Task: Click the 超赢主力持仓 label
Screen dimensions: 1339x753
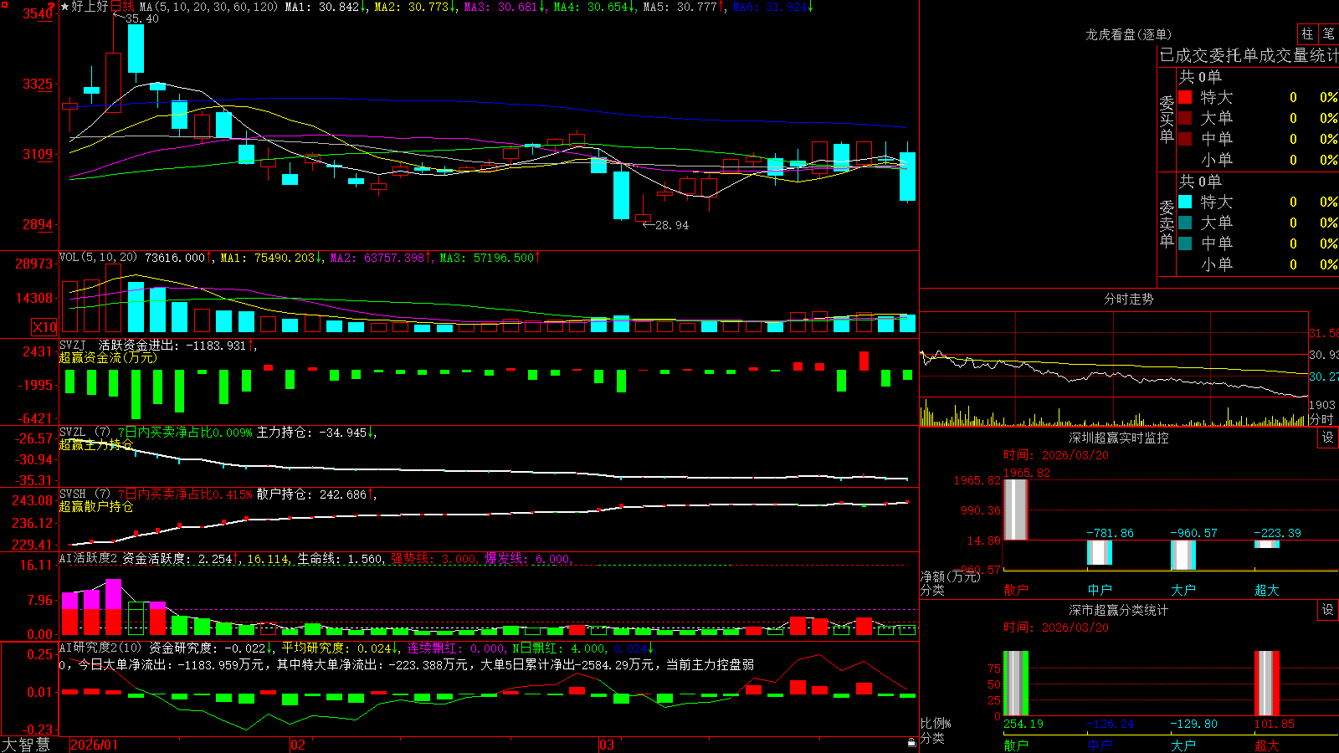Action: click(96, 444)
